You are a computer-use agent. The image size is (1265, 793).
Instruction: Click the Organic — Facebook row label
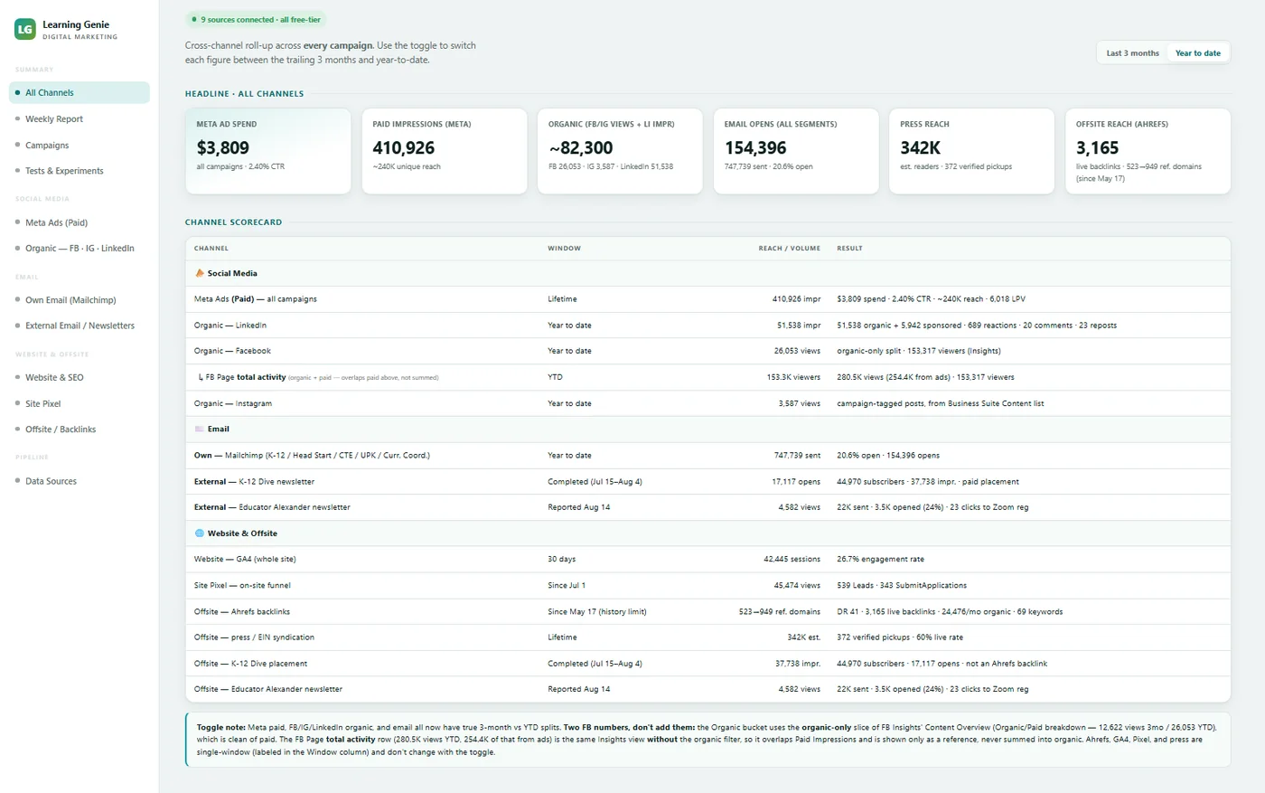(x=232, y=351)
